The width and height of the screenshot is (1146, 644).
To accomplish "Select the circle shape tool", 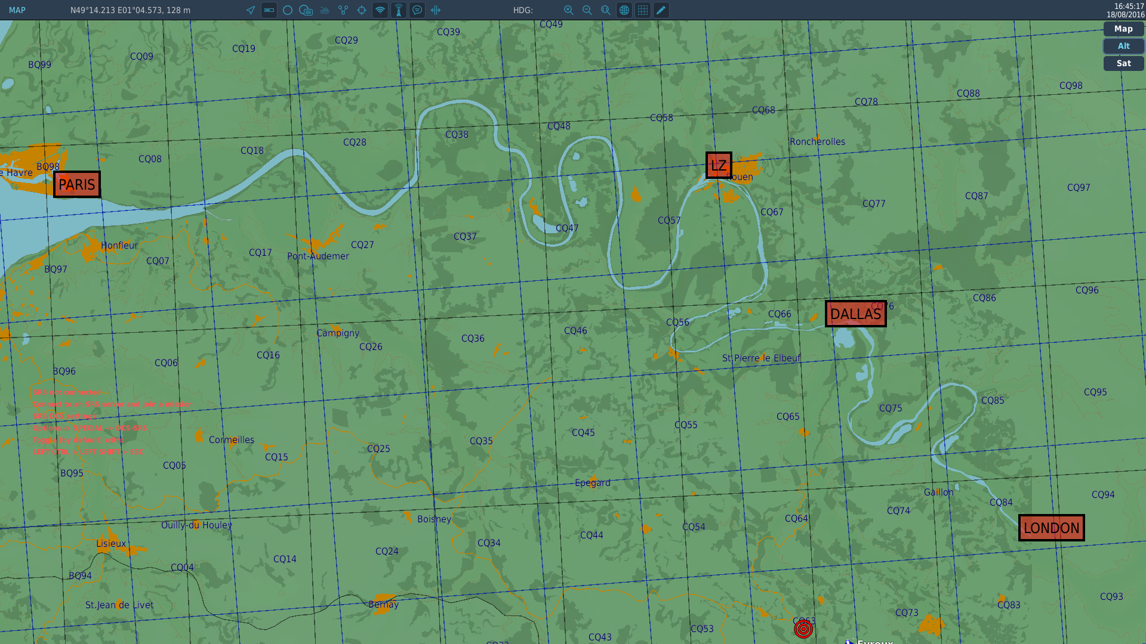I will (x=288, y=10).
